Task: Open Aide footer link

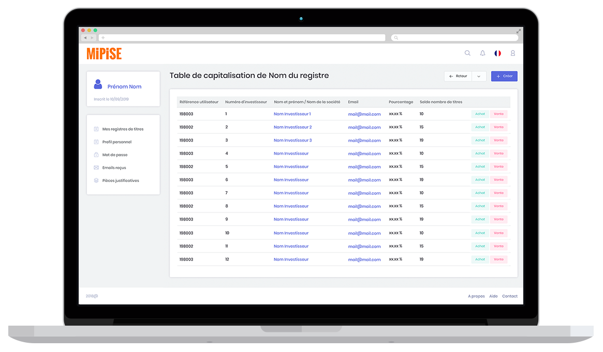Action: point(493,296)
